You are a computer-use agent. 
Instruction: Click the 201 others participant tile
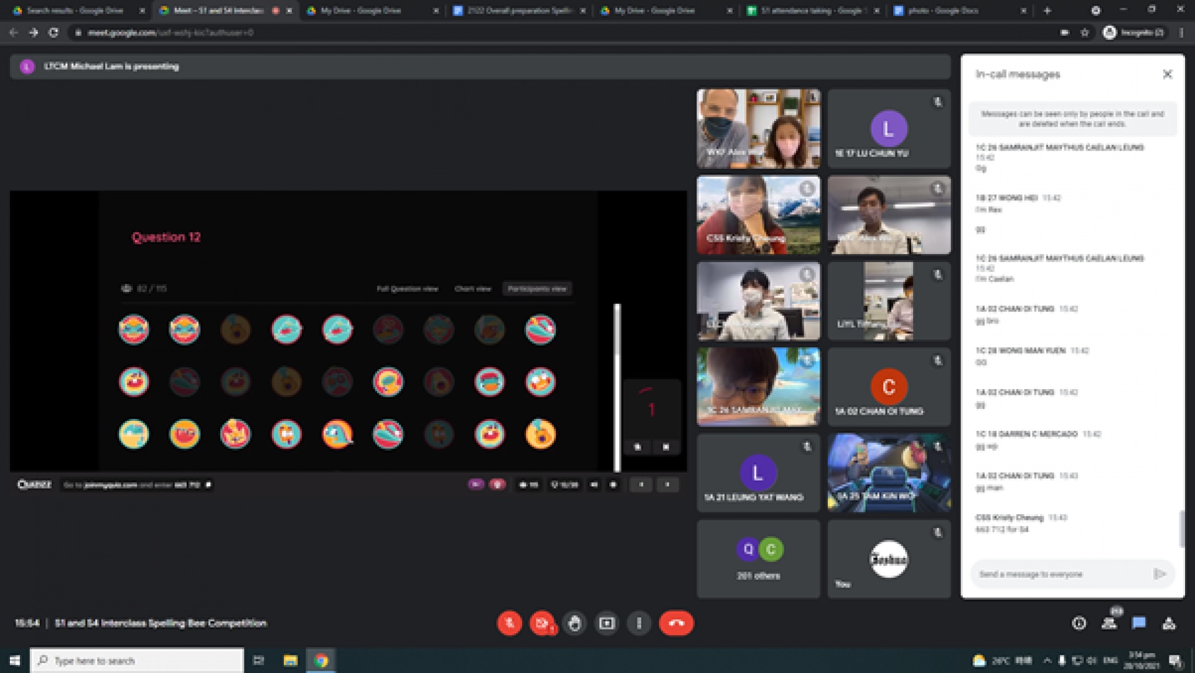[x=758, y=559]
